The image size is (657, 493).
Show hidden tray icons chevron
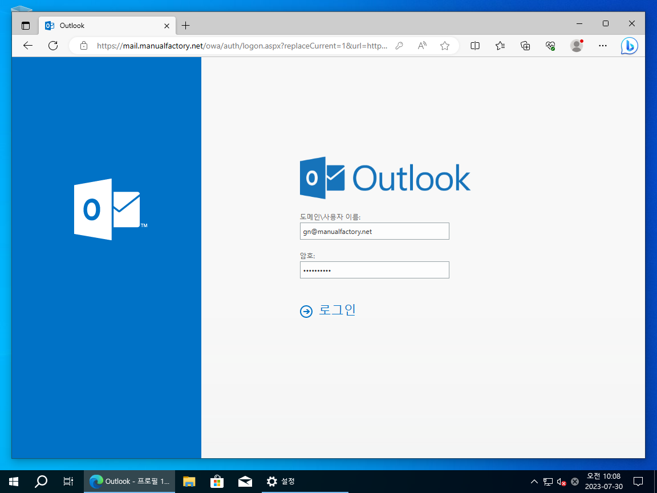pyautogui.click(x=534, y=481)
